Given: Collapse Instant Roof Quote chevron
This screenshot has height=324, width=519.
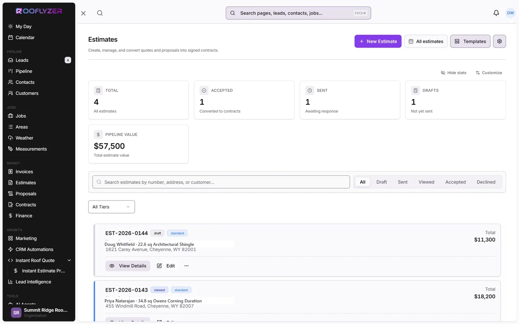Looking at the screenshot, I should [69, 260].
